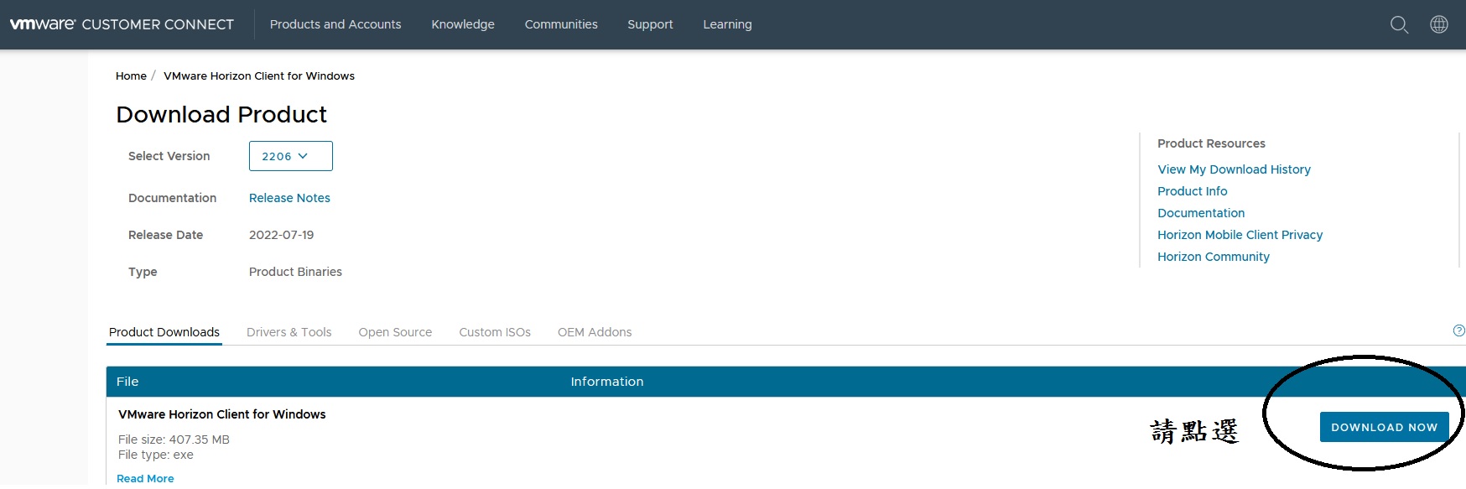Open the globe language selector
This screenshot has height=489, width=1466.
point(1438,24)
